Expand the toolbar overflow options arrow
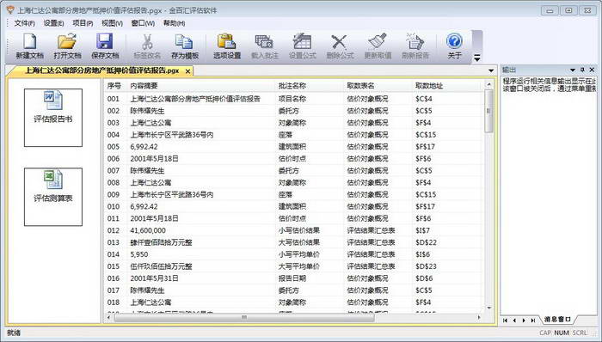 point(476,58)
